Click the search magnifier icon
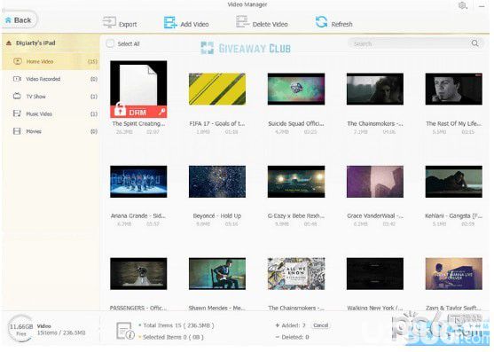The height and width of the screenshot is (352, 494). click(474, 43)
